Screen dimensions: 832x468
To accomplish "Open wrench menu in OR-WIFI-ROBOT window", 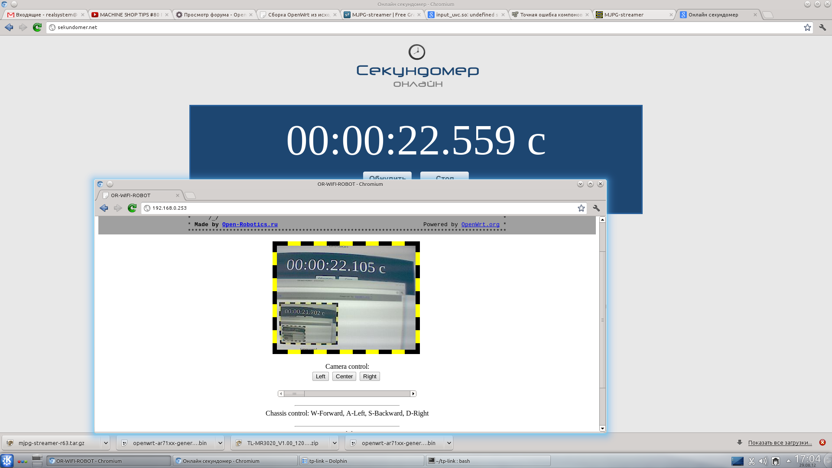I will pos(596,208).
